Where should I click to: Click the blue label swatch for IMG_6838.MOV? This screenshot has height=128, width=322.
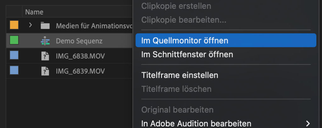click(14, 55)
